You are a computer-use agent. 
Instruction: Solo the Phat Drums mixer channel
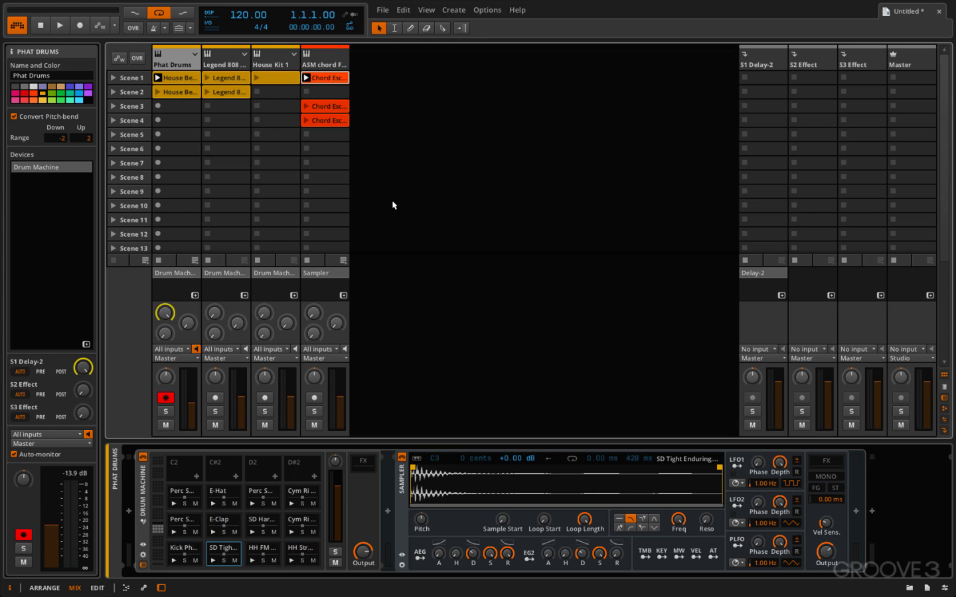coord(165,411)
